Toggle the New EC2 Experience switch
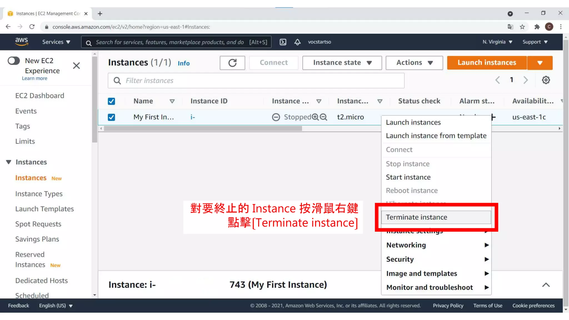The image size is (569, 320). (x=14, y=61)
